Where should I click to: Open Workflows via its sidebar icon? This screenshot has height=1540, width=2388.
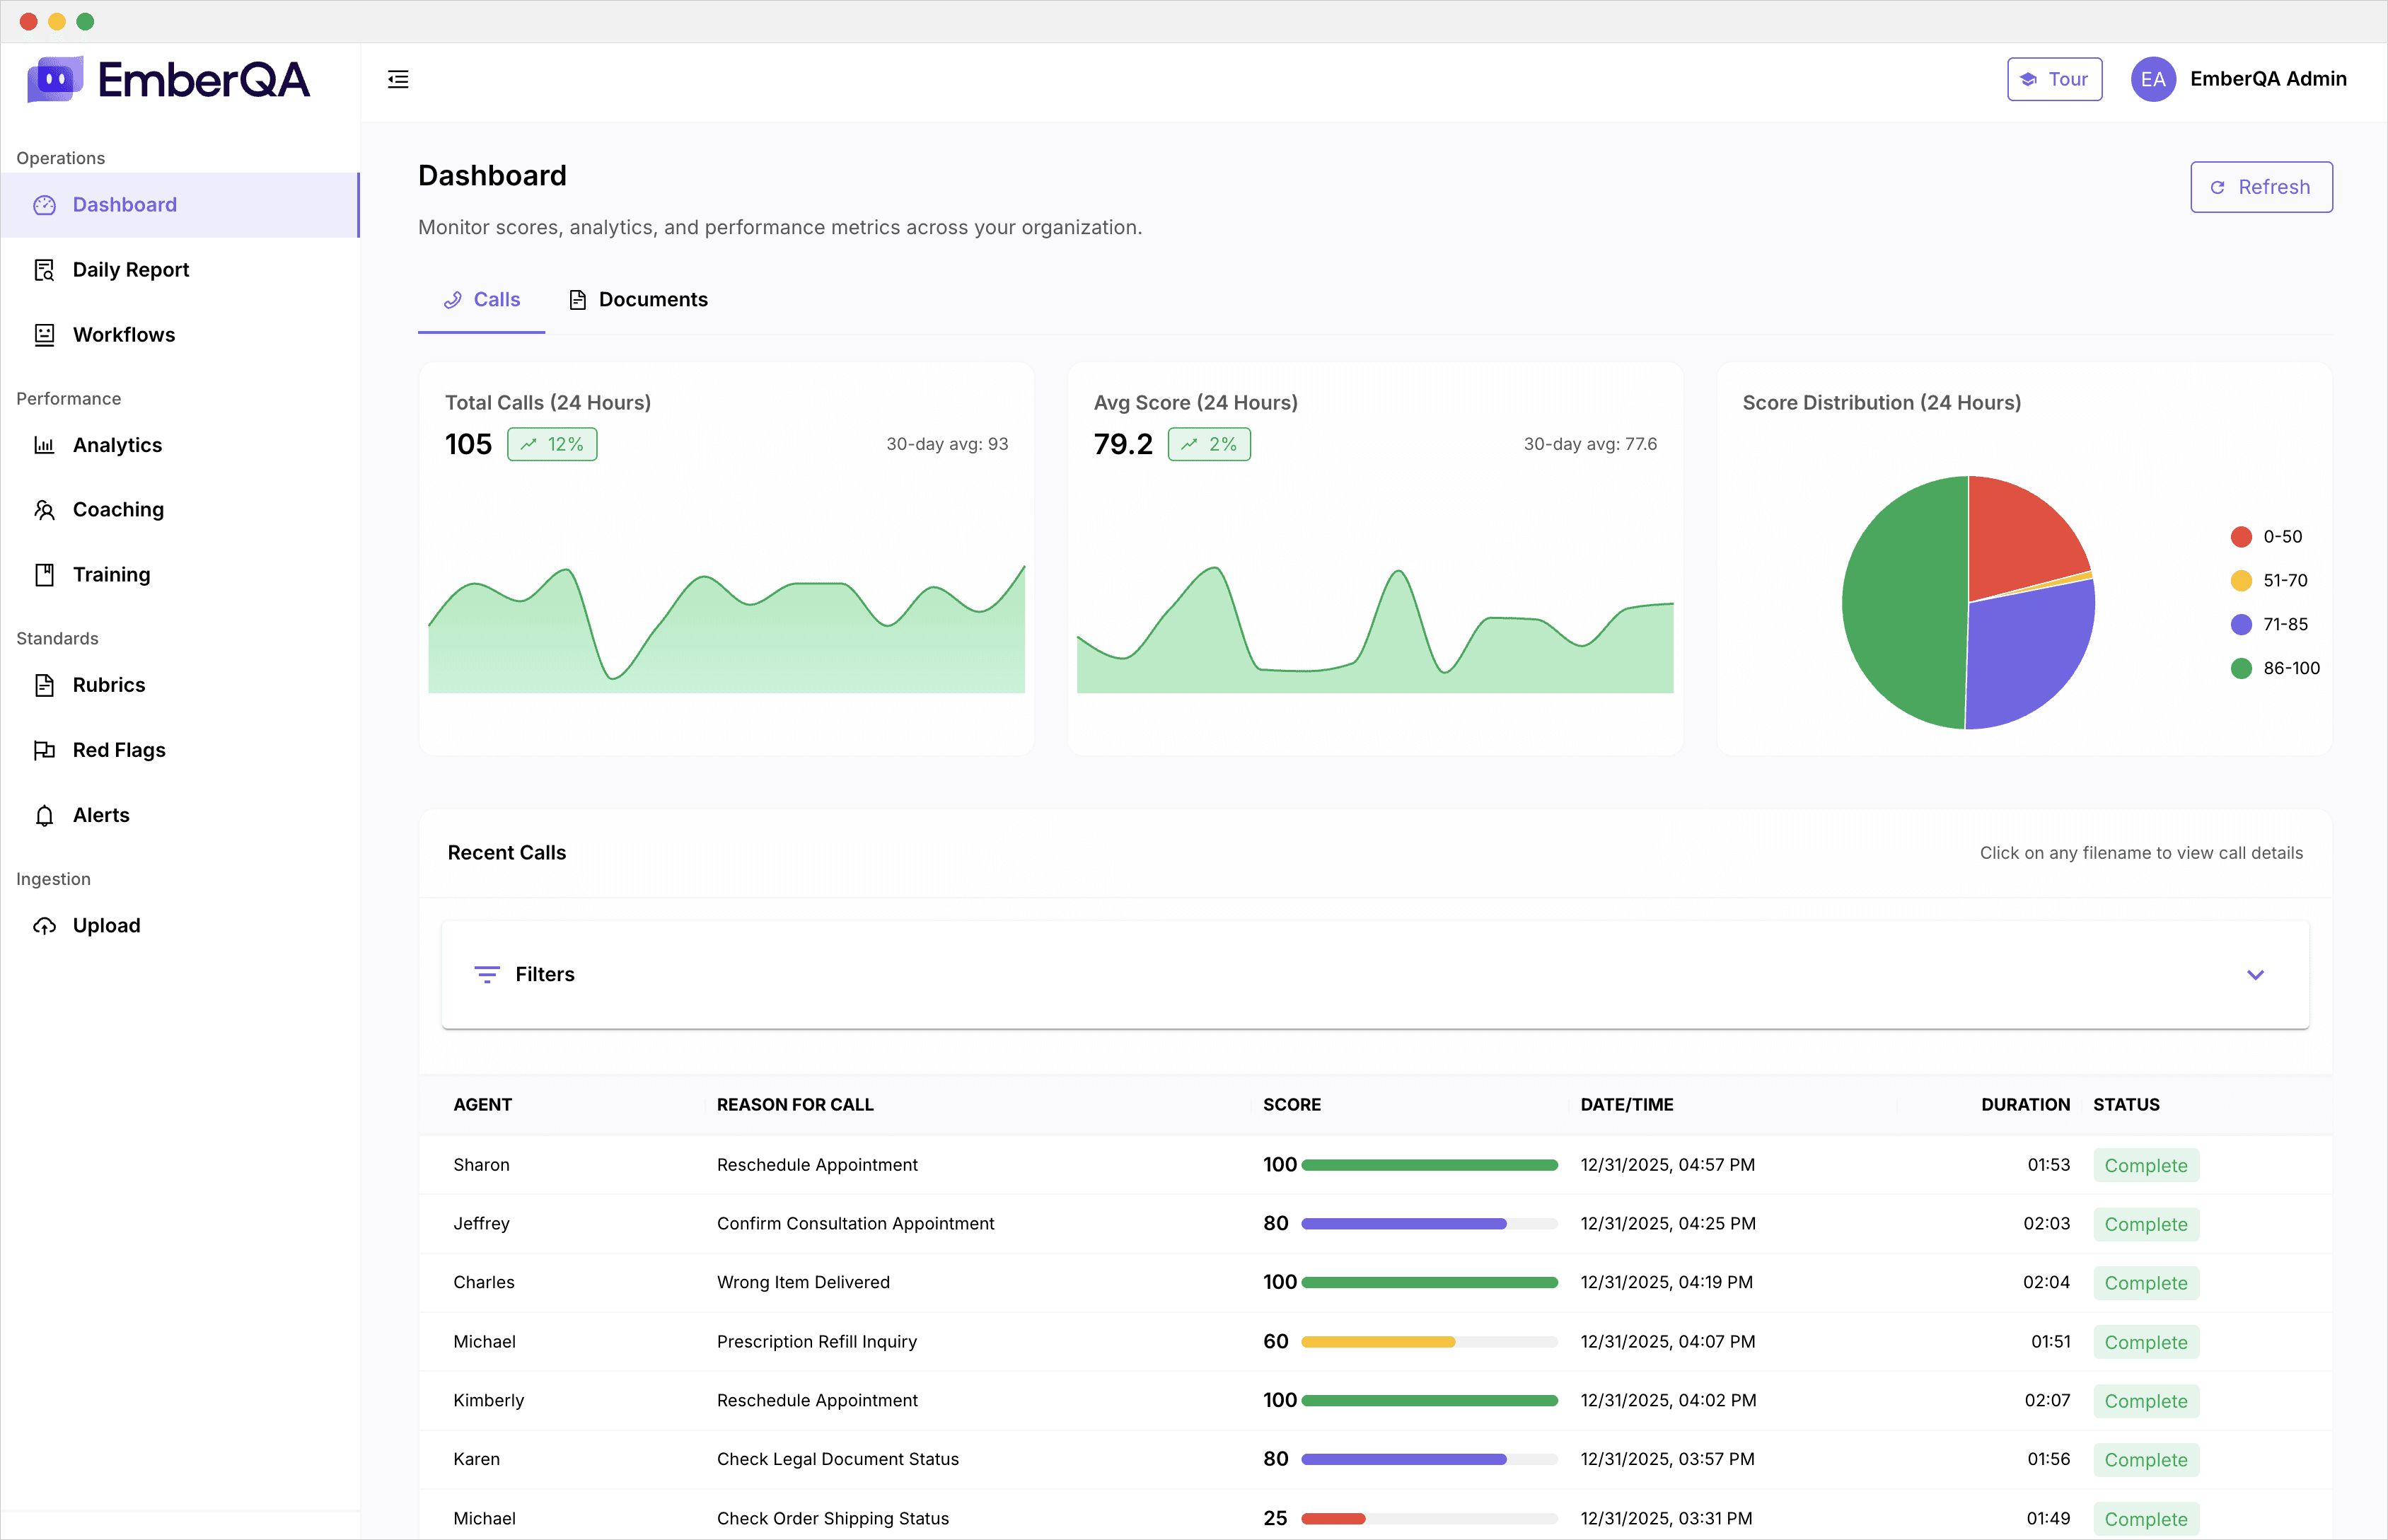point(44,334)
